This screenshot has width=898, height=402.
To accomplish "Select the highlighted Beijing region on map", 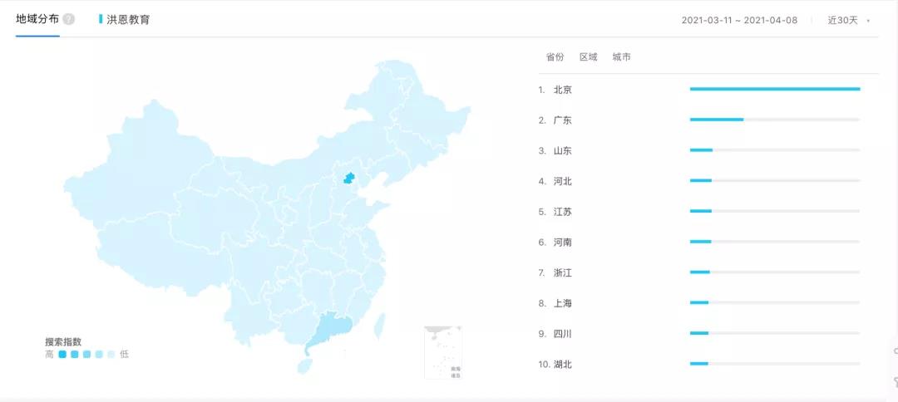I will [349, 177].
